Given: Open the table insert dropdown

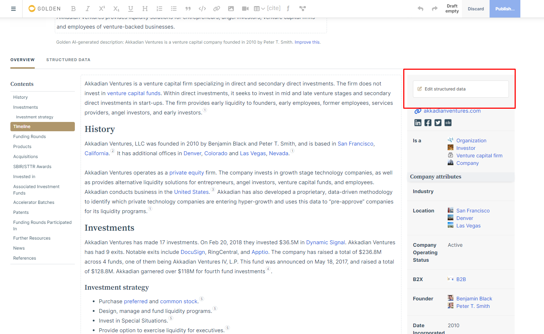Looking at the screenshot, I should (259, 9).
